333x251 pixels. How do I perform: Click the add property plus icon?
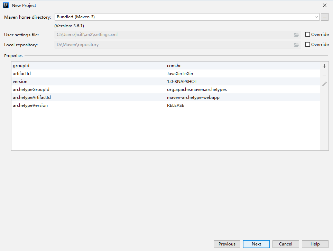(x=324, y=66)
